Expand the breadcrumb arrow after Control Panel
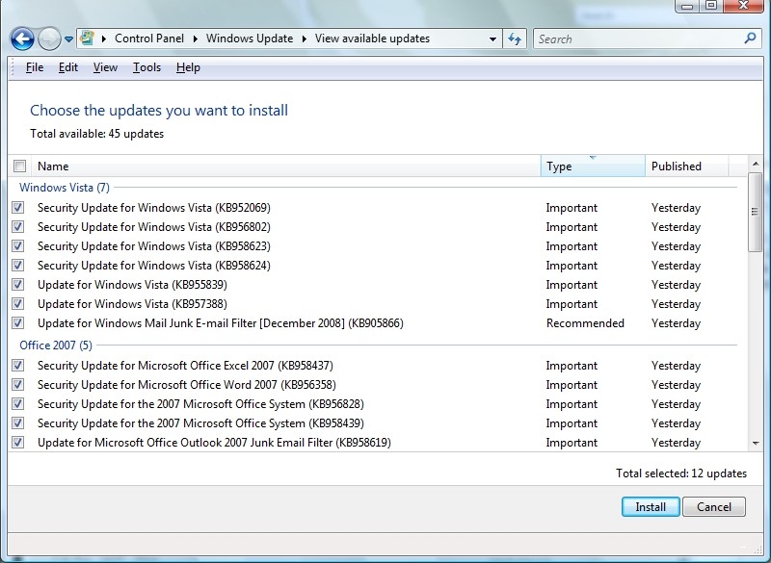771x563 pixels. 196,38
